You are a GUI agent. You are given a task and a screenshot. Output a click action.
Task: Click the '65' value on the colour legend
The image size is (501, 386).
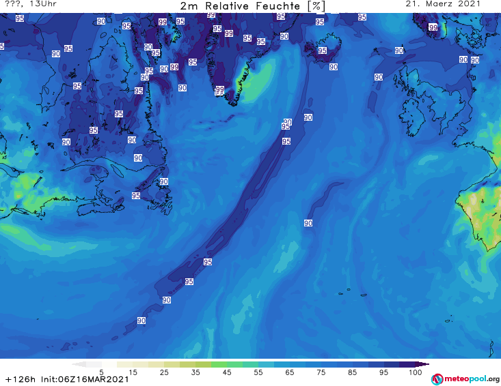point(290,372)
